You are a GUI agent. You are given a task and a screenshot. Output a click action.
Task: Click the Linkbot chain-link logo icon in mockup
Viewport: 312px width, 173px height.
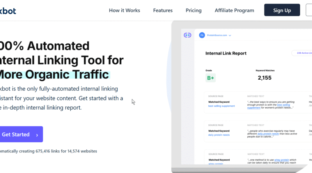click(x=188, y=35)
